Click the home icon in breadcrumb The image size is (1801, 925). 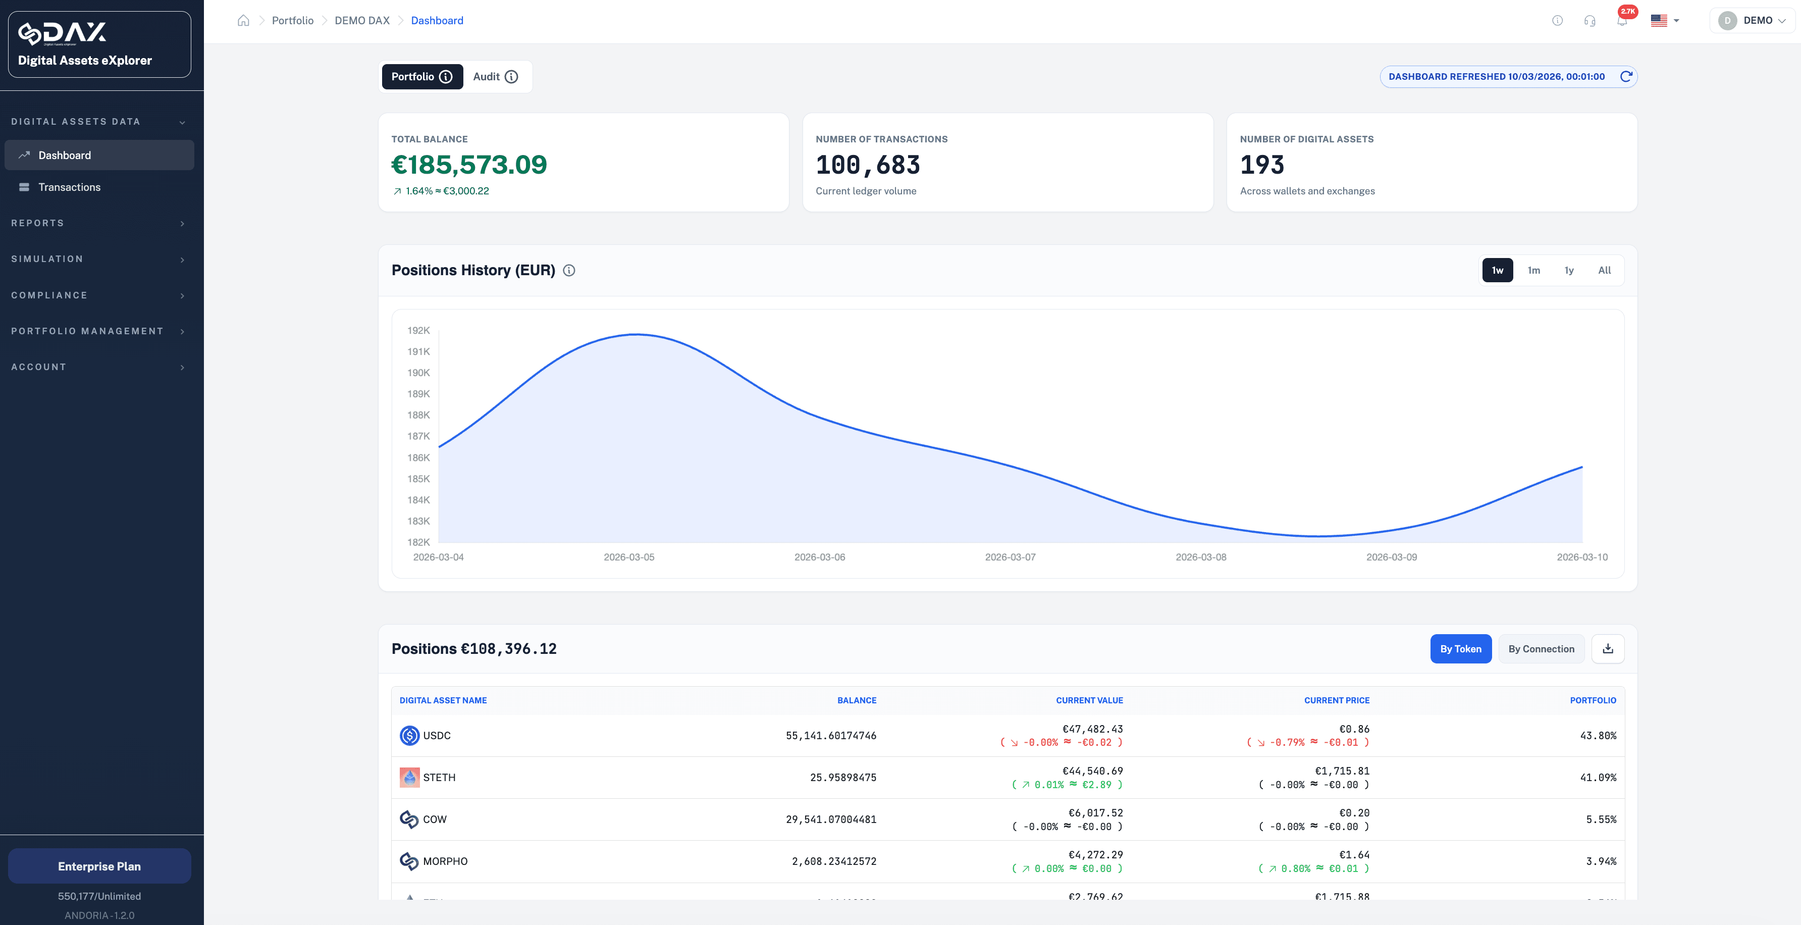pos(243,20)
